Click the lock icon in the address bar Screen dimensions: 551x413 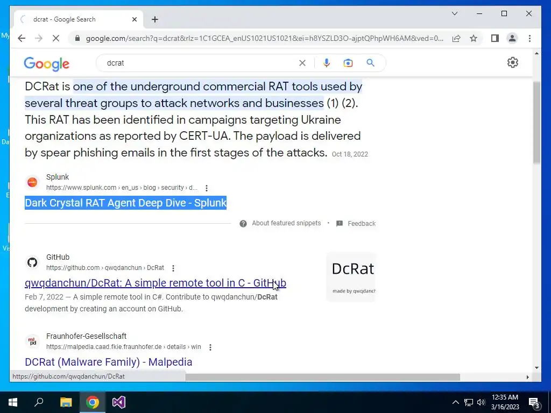pyautogui.click(x=77, y=38)
